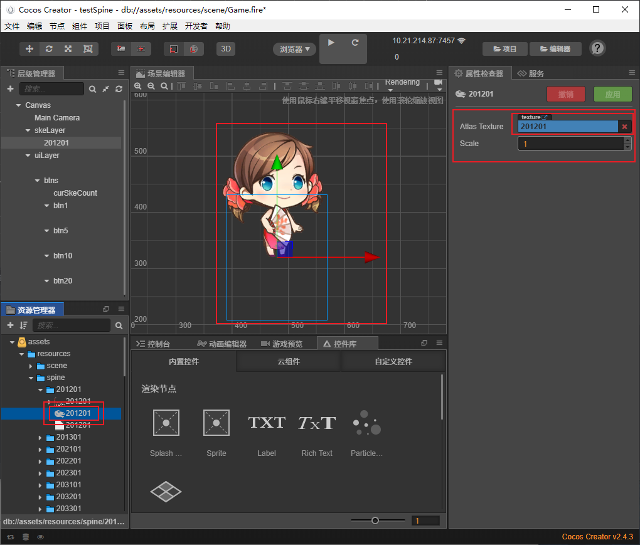Collapse the btn20 node

46,281
